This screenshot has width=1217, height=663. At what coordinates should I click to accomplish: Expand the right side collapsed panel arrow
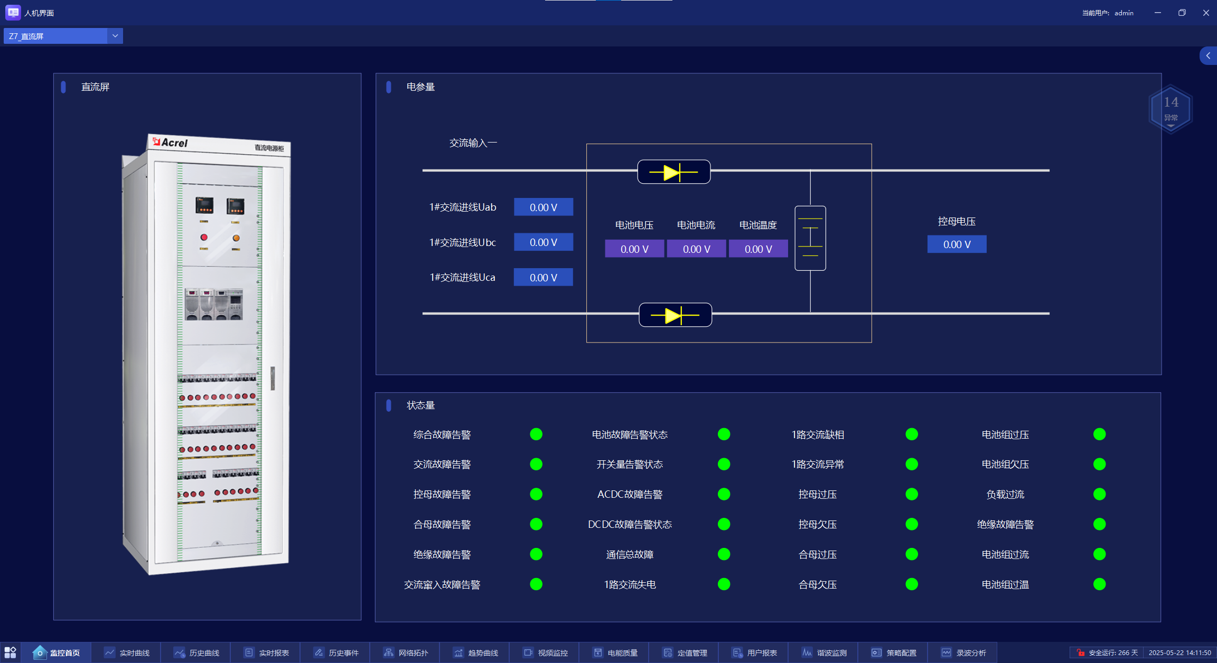tap(1208, 56)
